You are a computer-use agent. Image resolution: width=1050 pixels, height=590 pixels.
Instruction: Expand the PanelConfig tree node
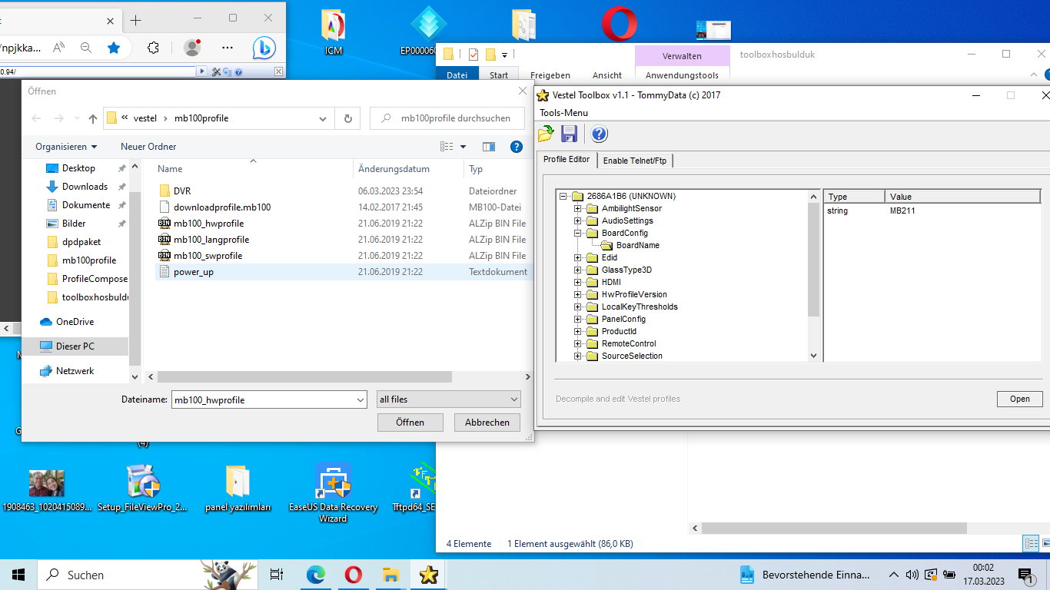tap(577, 319)
